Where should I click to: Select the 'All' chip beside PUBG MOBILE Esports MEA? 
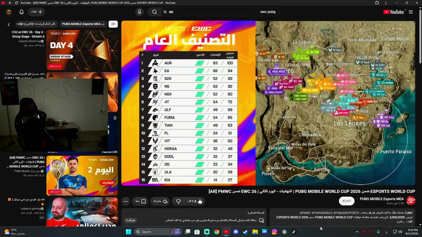tap(113, 24)
